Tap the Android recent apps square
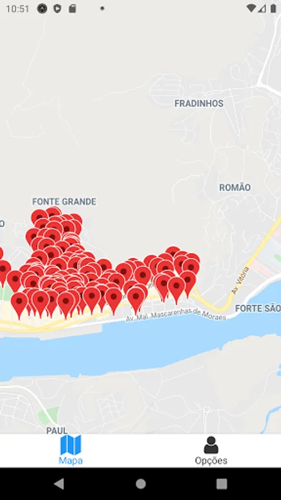Image resolution: width=281 pixels, height=500 pixels. pos(222,484)
